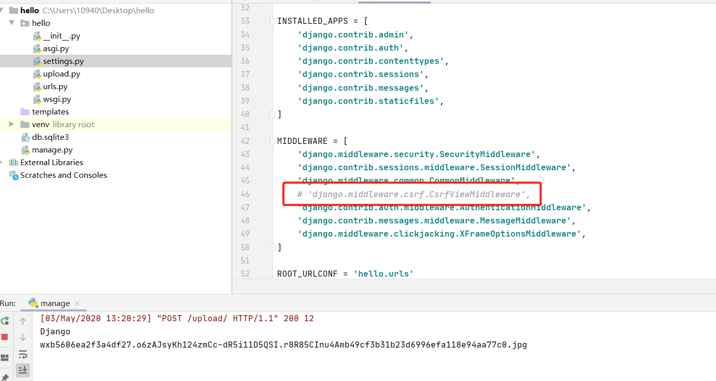
Task: Click 'django.contrib.staticfiles' in editor
Action: point(368,101)
